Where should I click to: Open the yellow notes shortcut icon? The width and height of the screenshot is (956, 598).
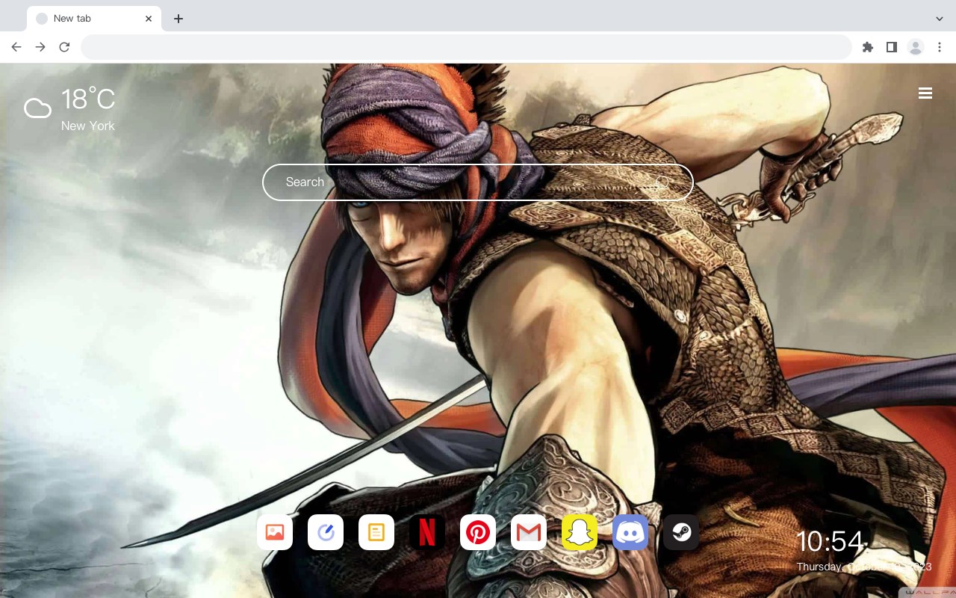click(x=376, y=532)
